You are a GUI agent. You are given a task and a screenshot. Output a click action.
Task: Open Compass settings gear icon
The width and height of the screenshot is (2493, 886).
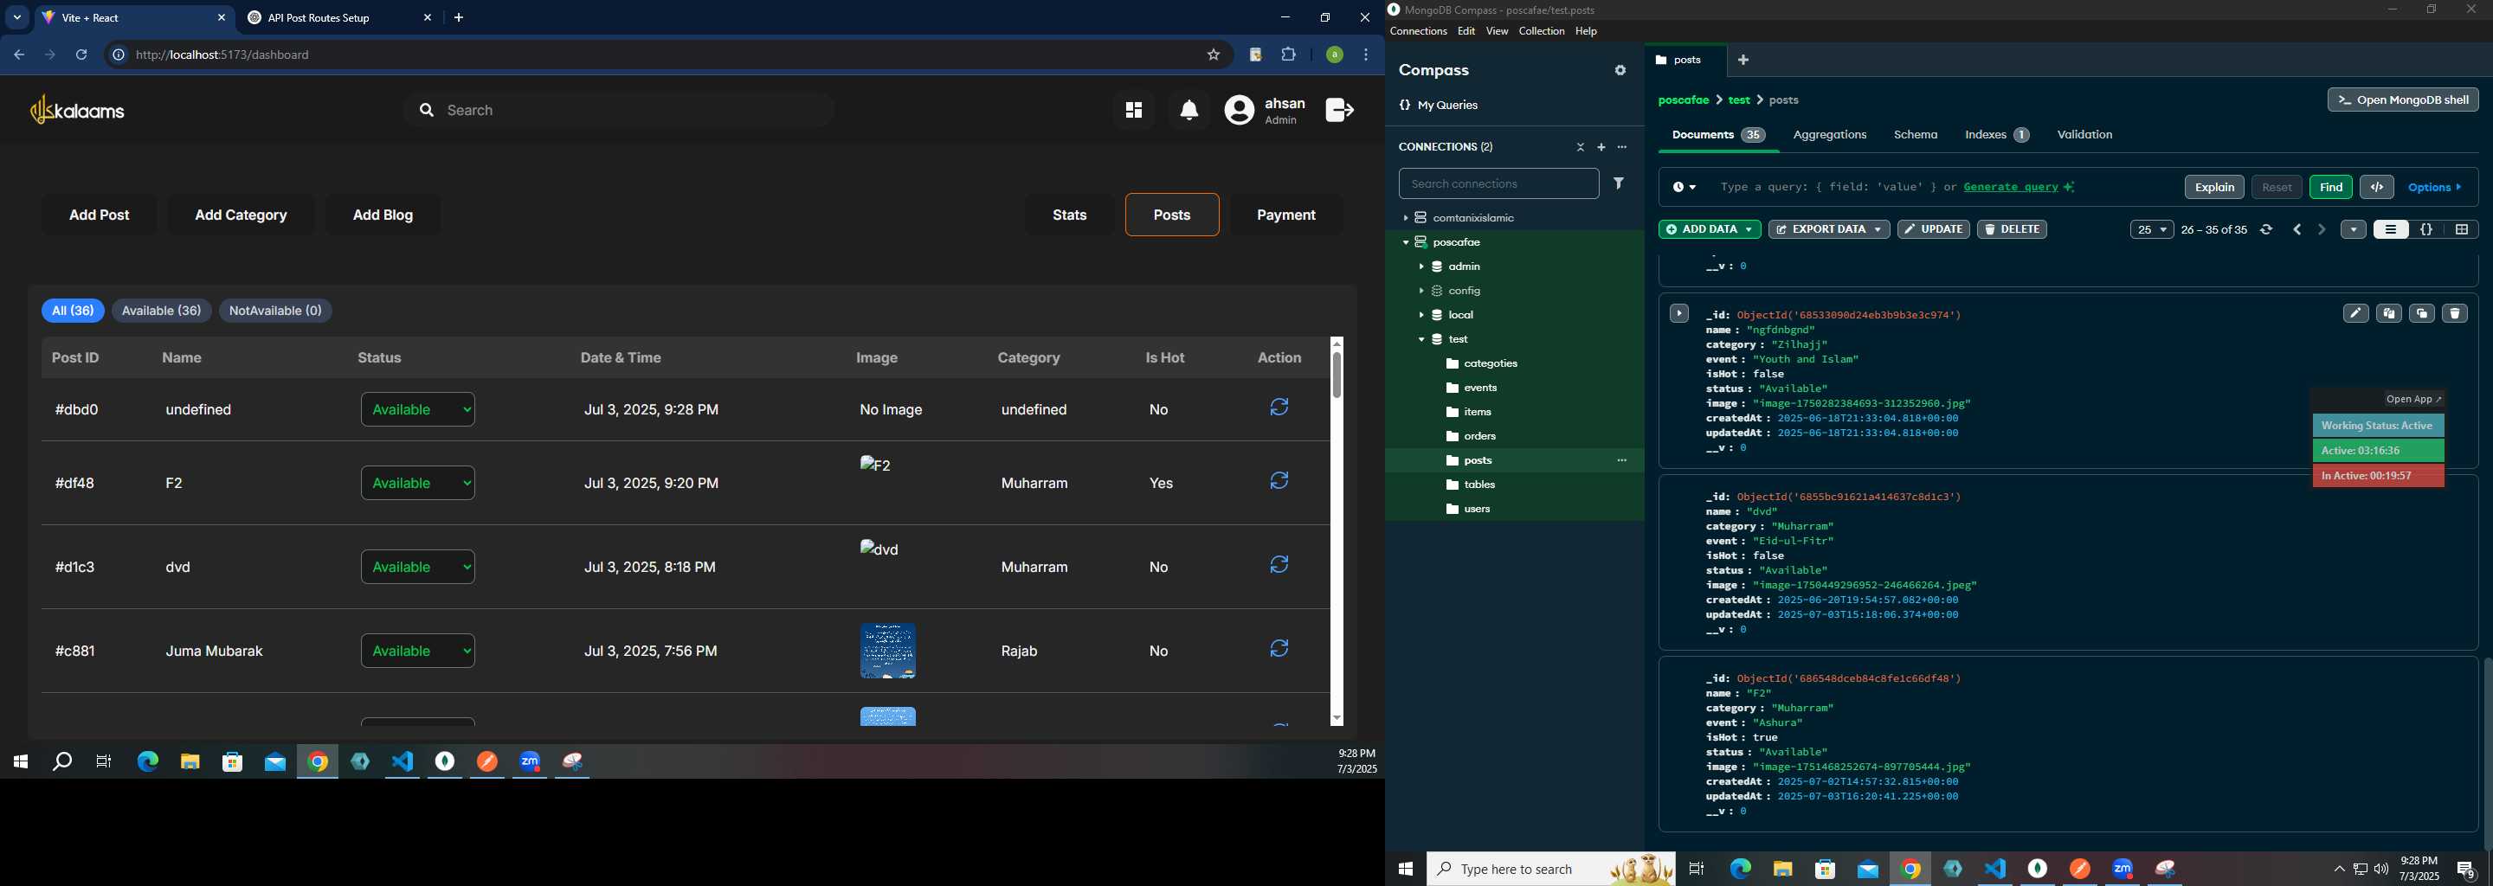[1620, 71]
